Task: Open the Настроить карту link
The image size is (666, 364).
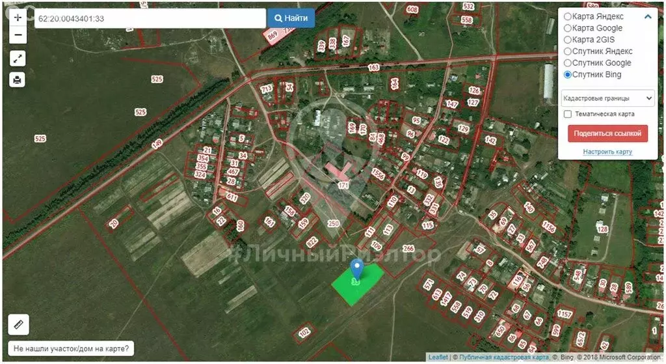Action: click(607, 152)
